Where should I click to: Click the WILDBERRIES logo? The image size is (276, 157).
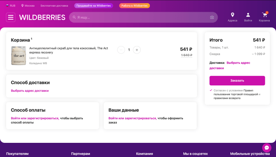42,17
